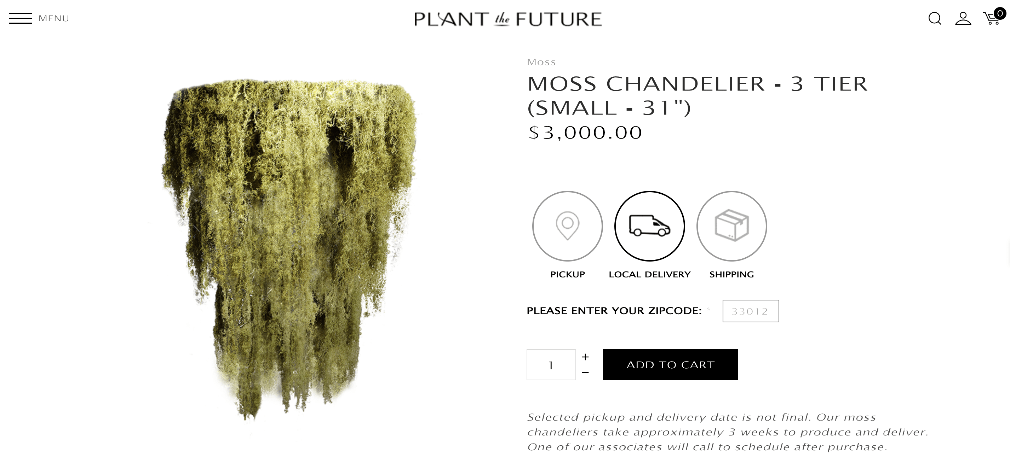This screenshot has height=463, width=1010.
Task: Click the quantity number field
Action: (551, 365)
